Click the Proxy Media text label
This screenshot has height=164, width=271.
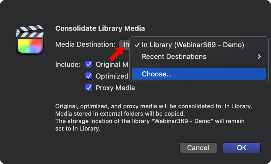(x=115, y=88)
